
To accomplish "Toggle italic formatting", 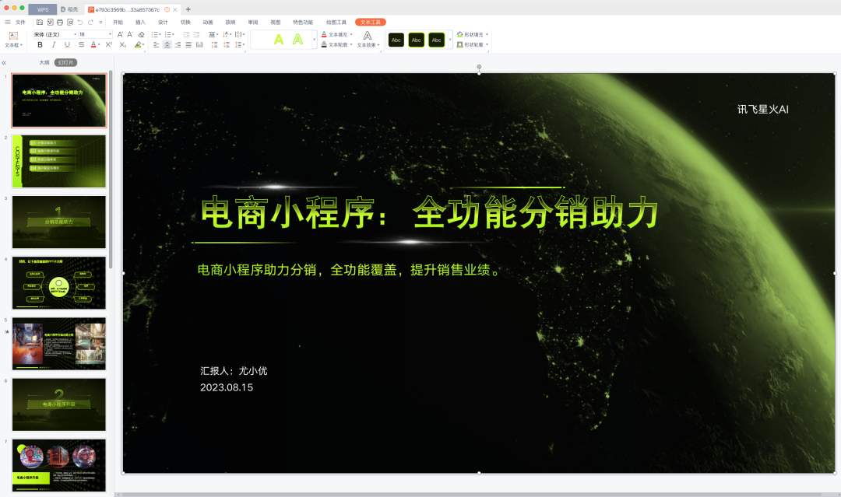I will (54, 44).
